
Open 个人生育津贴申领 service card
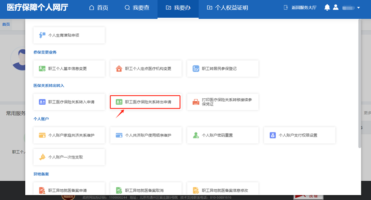coord(69,35)
